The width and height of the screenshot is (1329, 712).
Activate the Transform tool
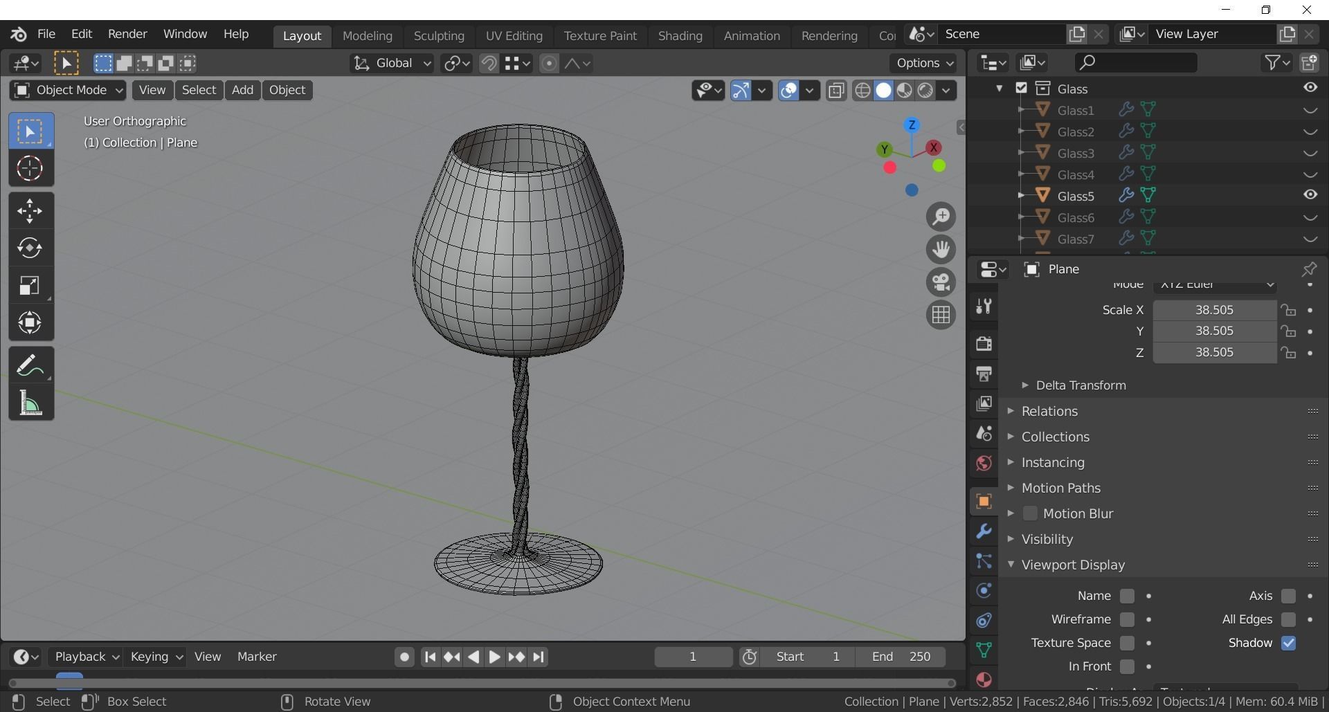30,322
